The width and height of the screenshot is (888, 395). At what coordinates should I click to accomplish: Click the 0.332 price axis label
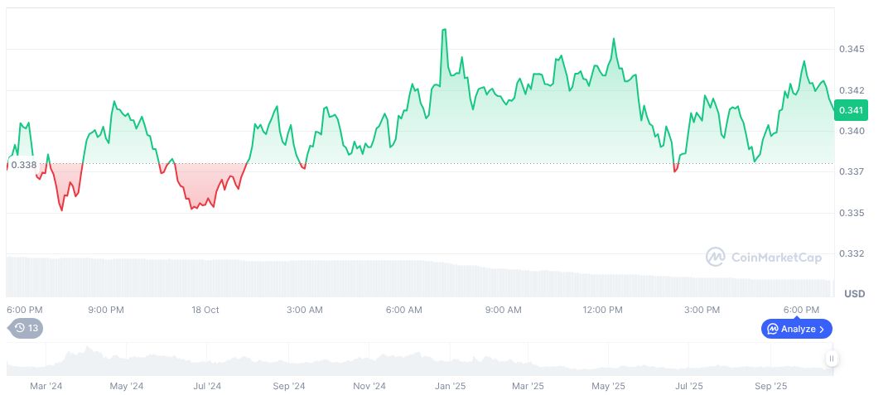(852, 253)
